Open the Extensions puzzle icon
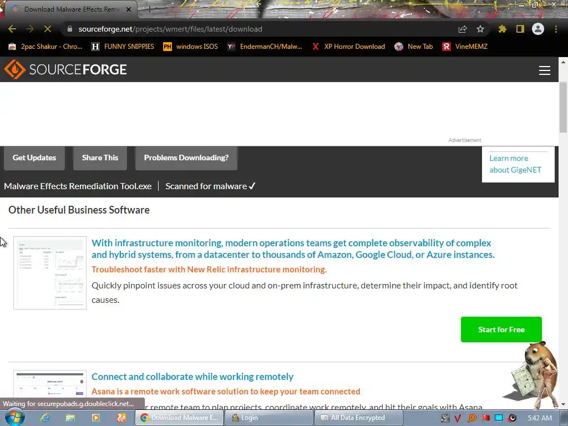 503,29
